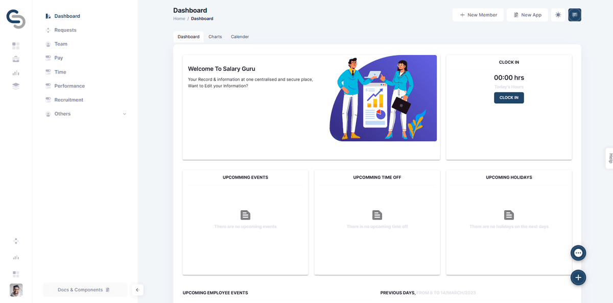Open Docs & Components link
The image size is (613, 303).
(x=84, y=290)
